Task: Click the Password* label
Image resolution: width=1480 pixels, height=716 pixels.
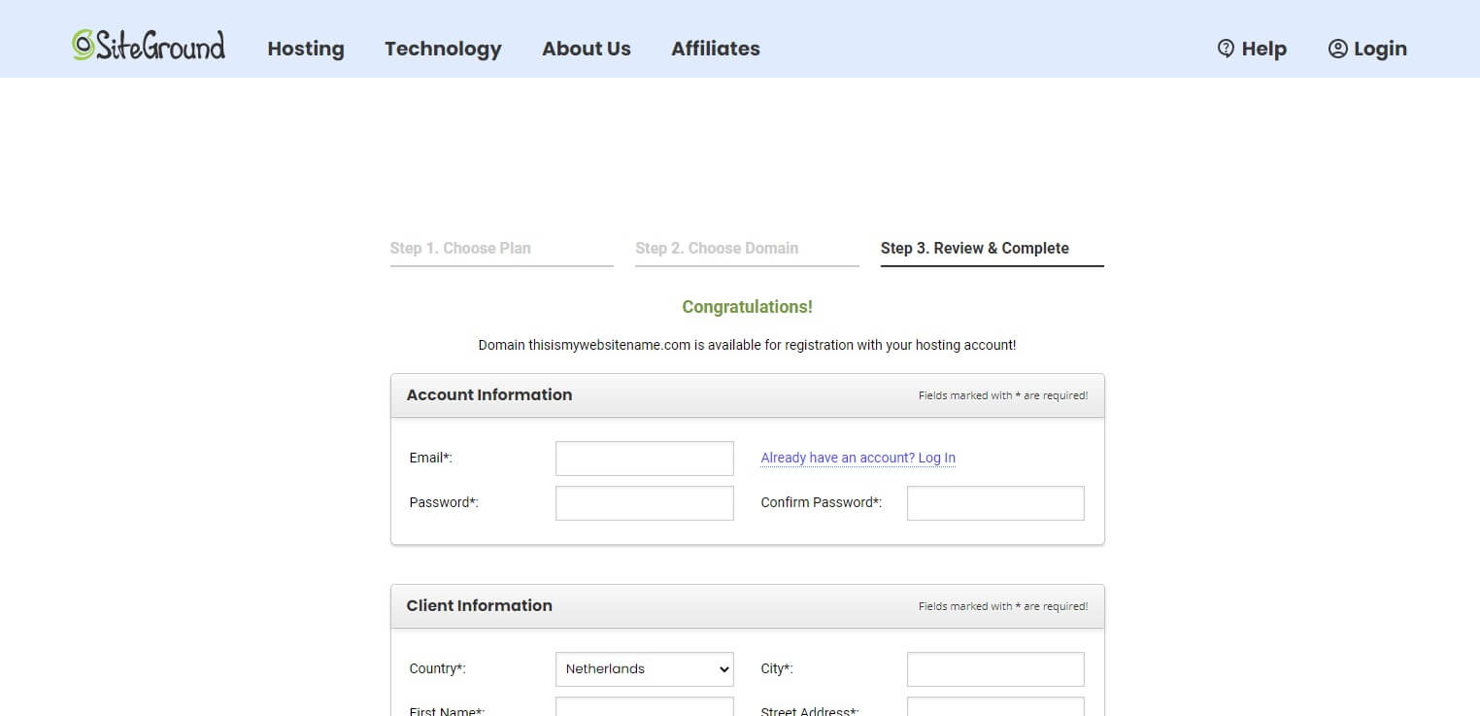Action: coord(444,502)
